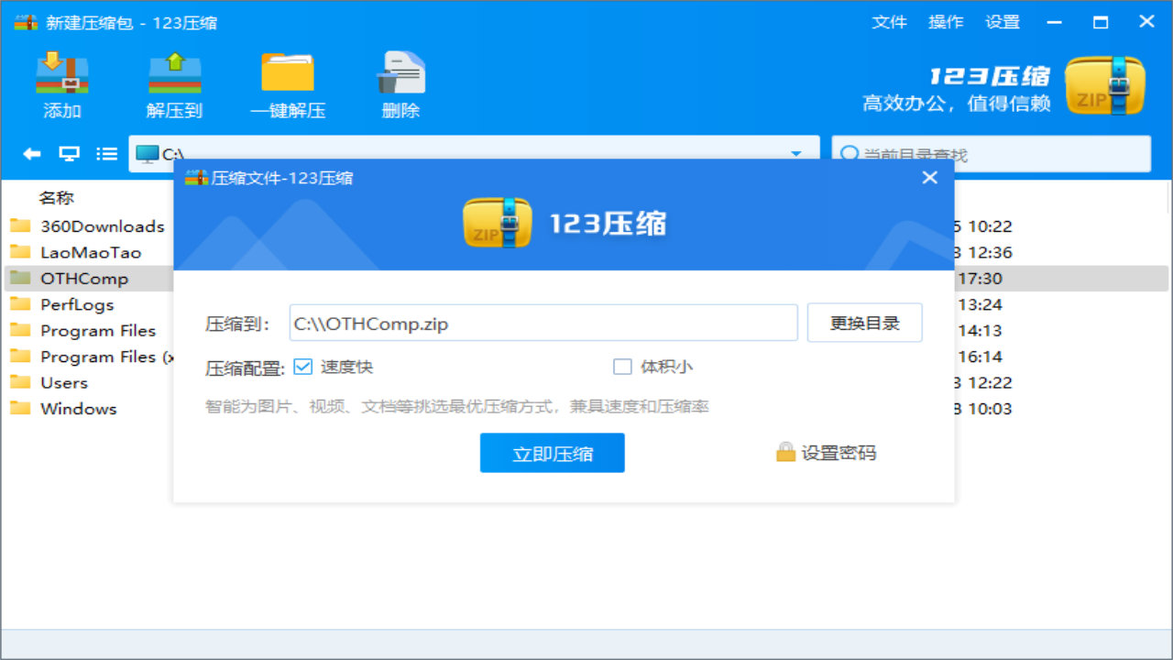Click inside the 压缩到 path field
Image resolution: width=1173 pixels, height=660 pixels.
pyautogui.click(x=543, y=322)
